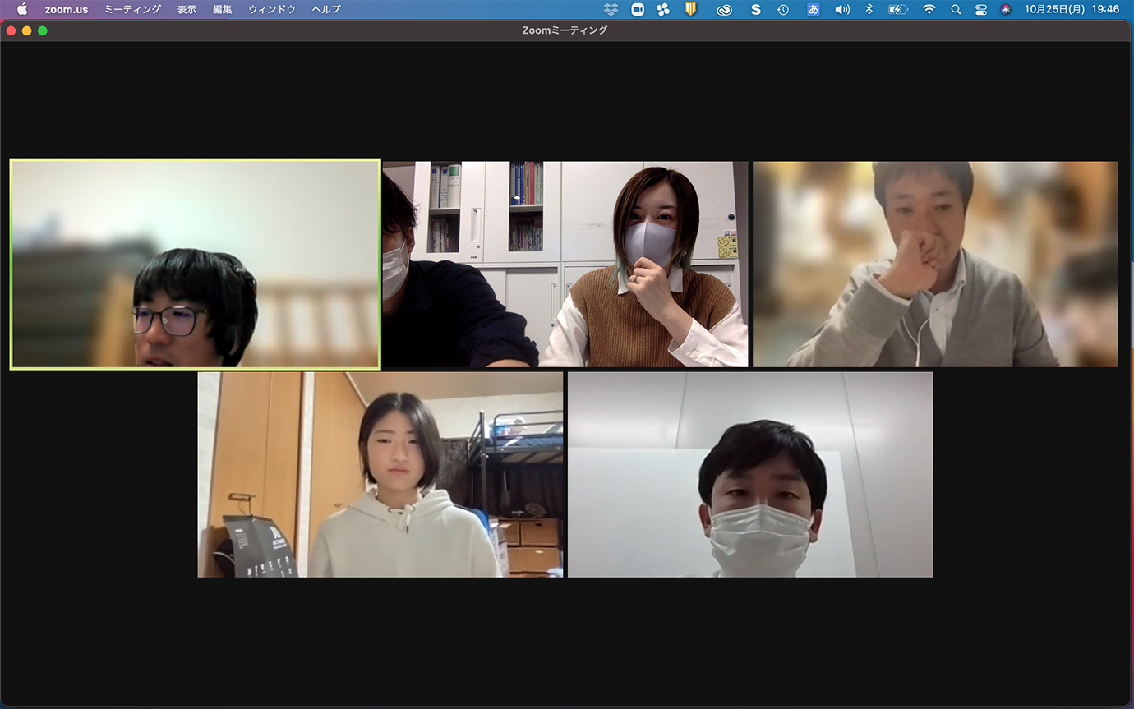
Task: Launch Siri from the menu bar
Action: (x=1006, y=9)
